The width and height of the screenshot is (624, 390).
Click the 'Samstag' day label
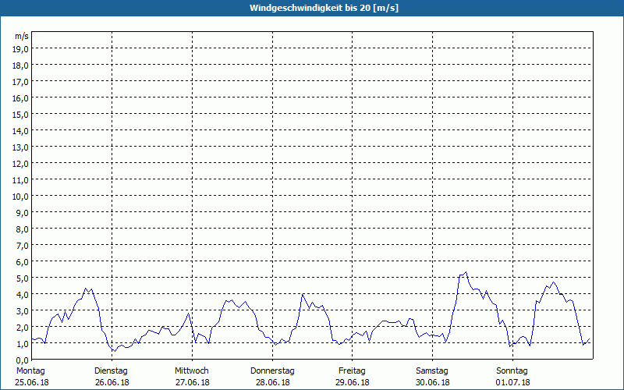(x=432, y=371)
